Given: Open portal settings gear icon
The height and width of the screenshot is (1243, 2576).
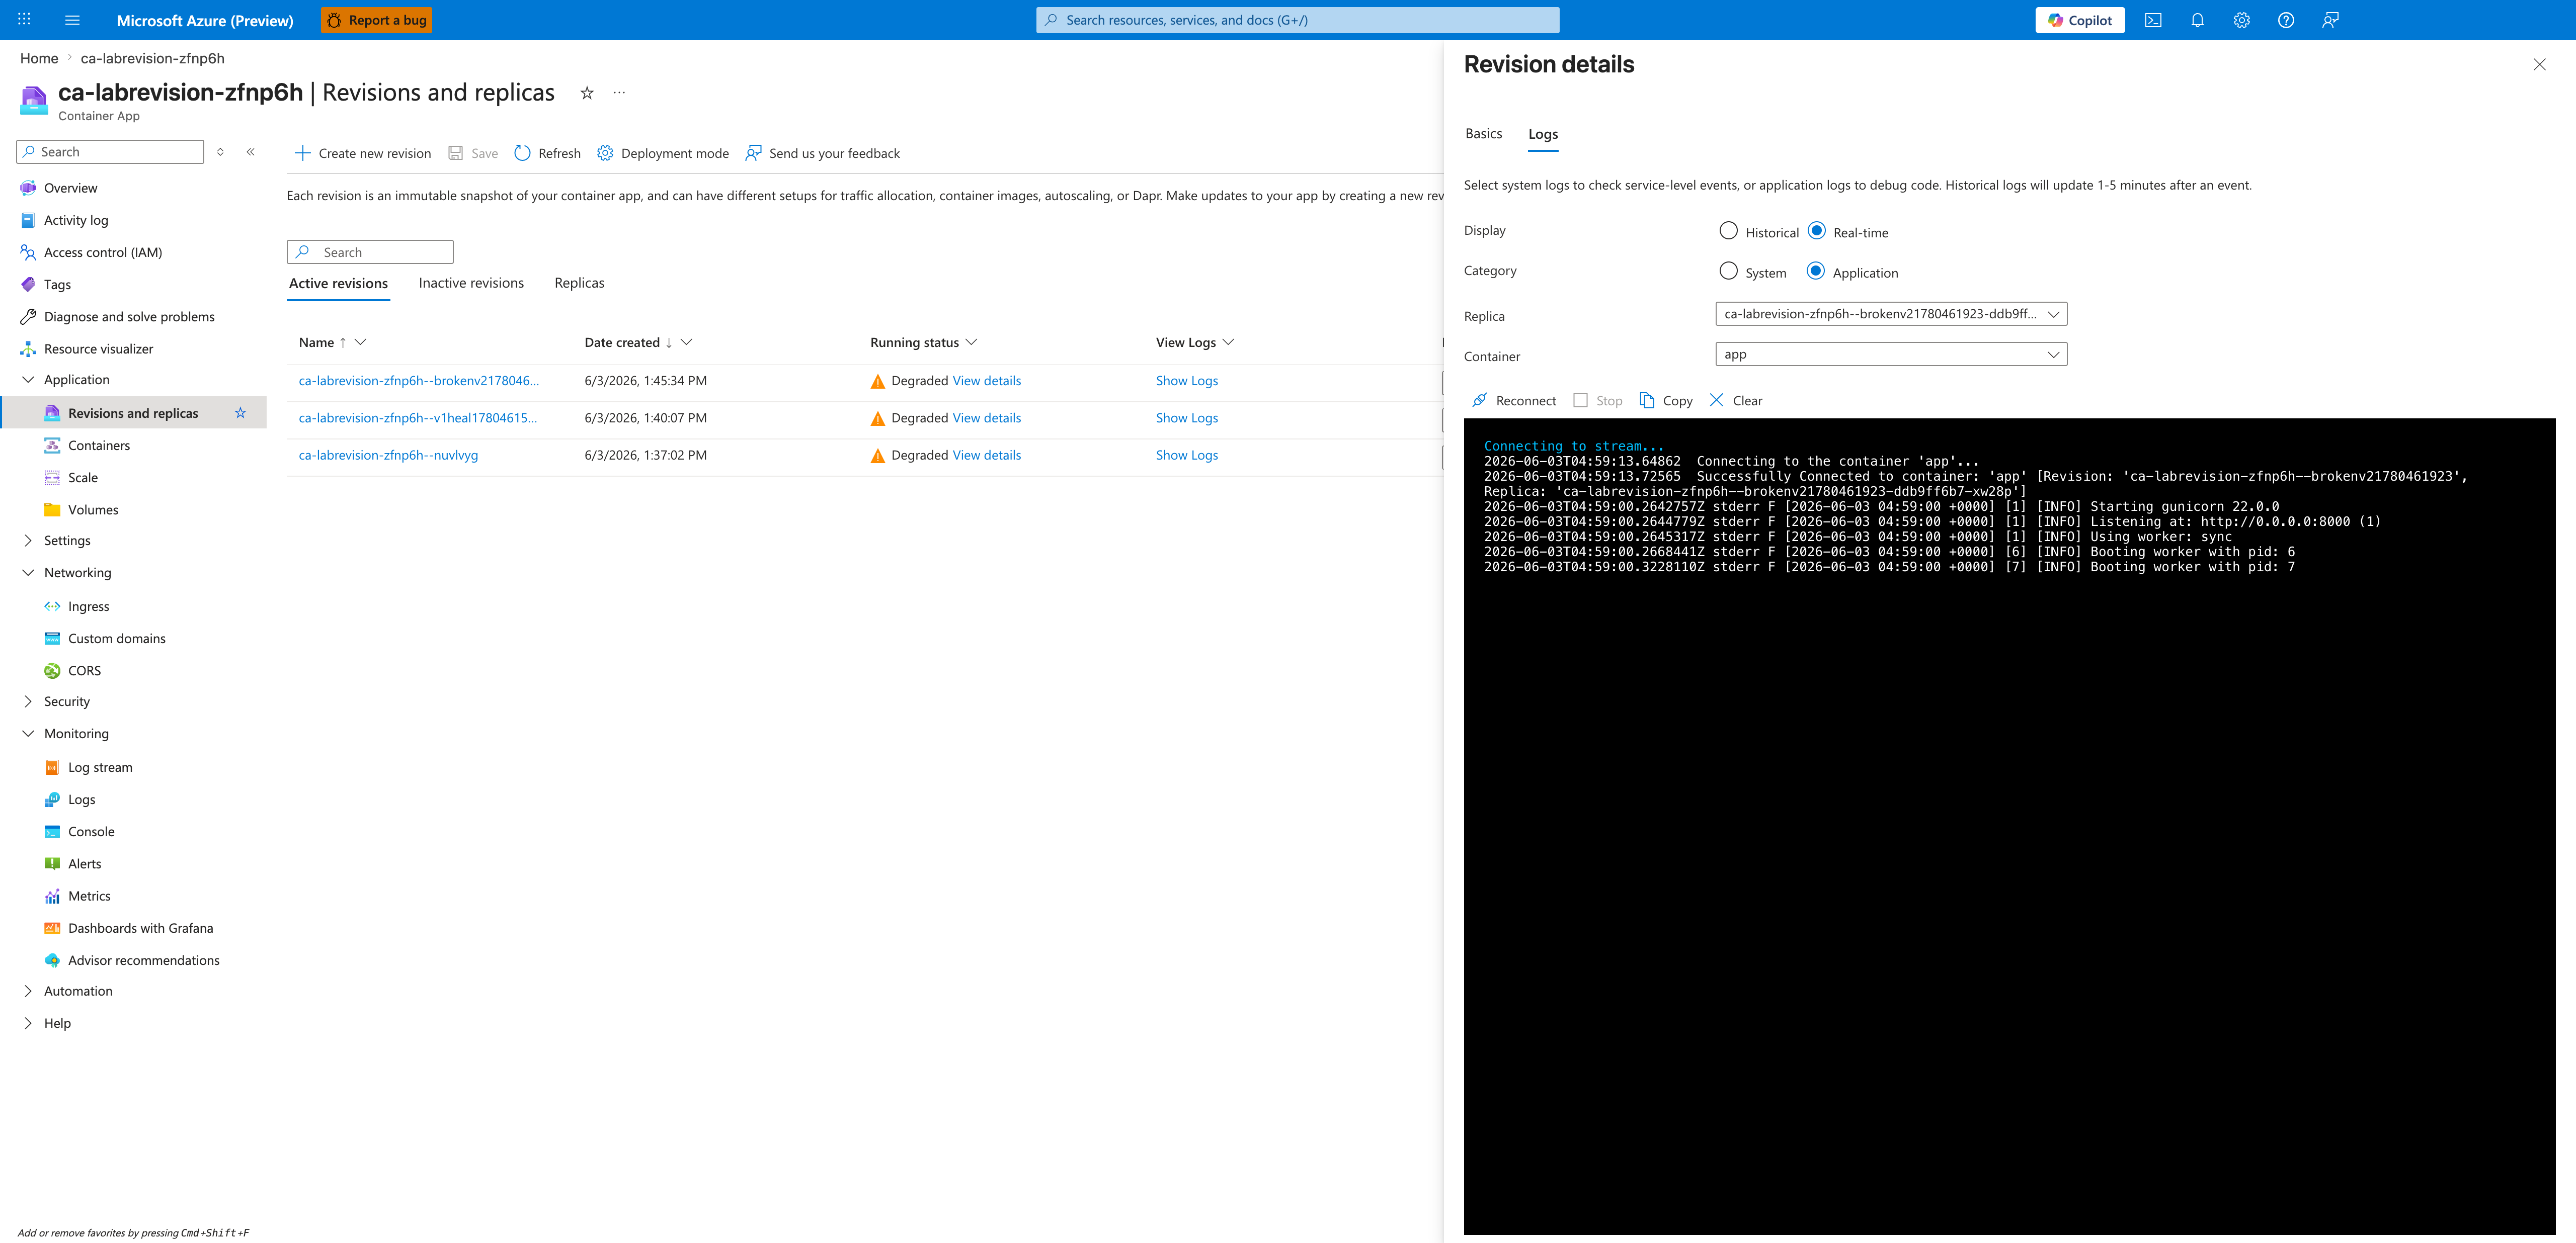Looking at the screenshot, I should coord(2241,20).
